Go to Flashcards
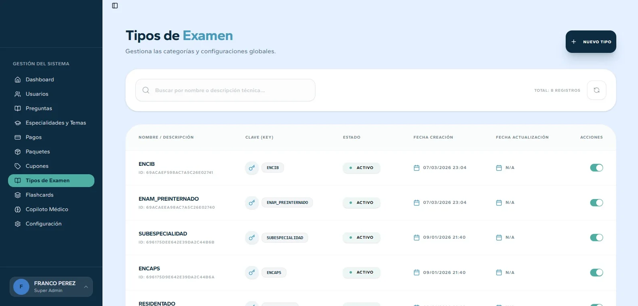This screenshot has height=306, width=638. click(x=51, y=195)
